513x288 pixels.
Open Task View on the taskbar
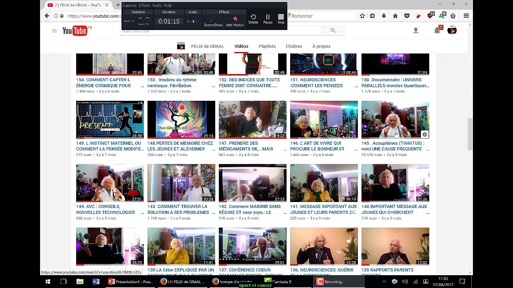63,282
